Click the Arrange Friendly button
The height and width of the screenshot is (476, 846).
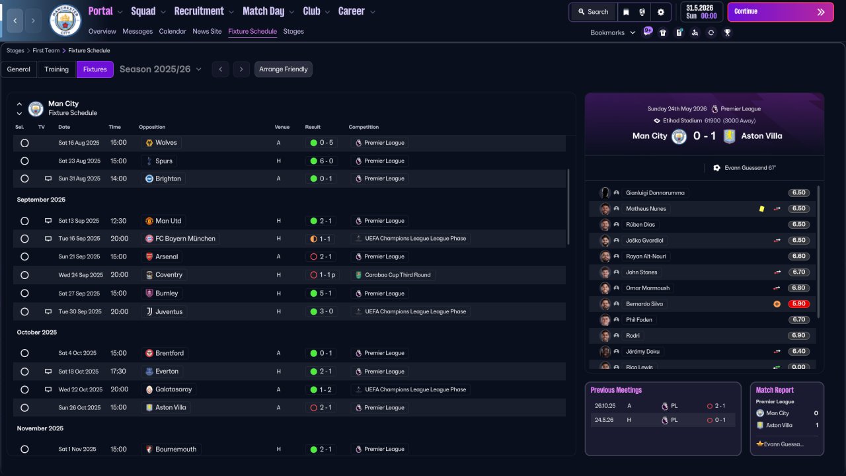click(x=284, y=69)
